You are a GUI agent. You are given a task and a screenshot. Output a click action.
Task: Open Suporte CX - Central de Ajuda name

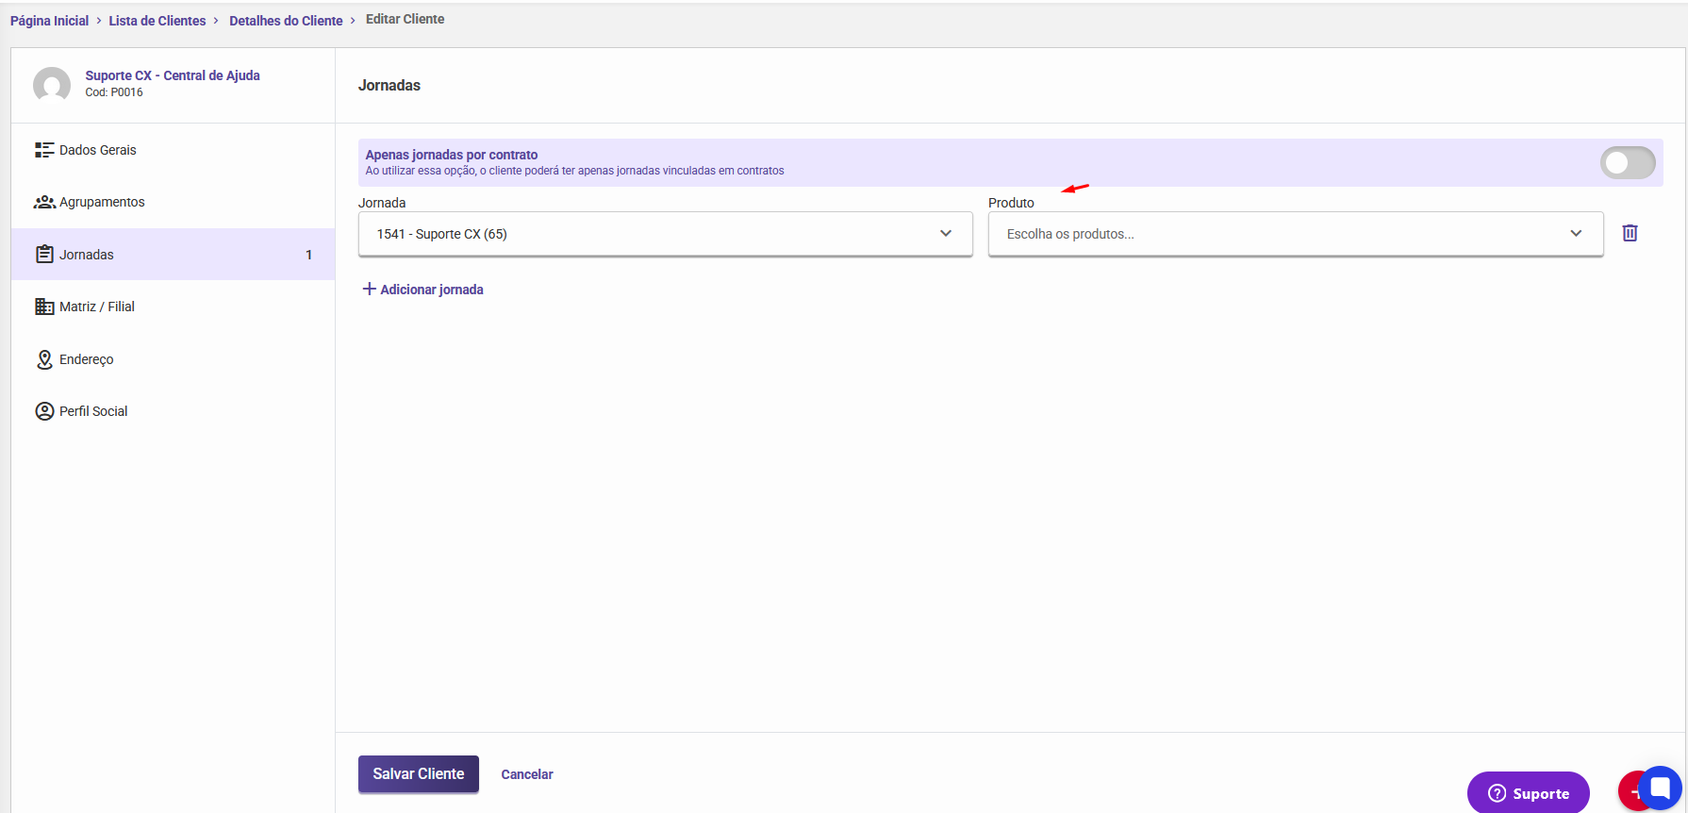tap(173, 75)
